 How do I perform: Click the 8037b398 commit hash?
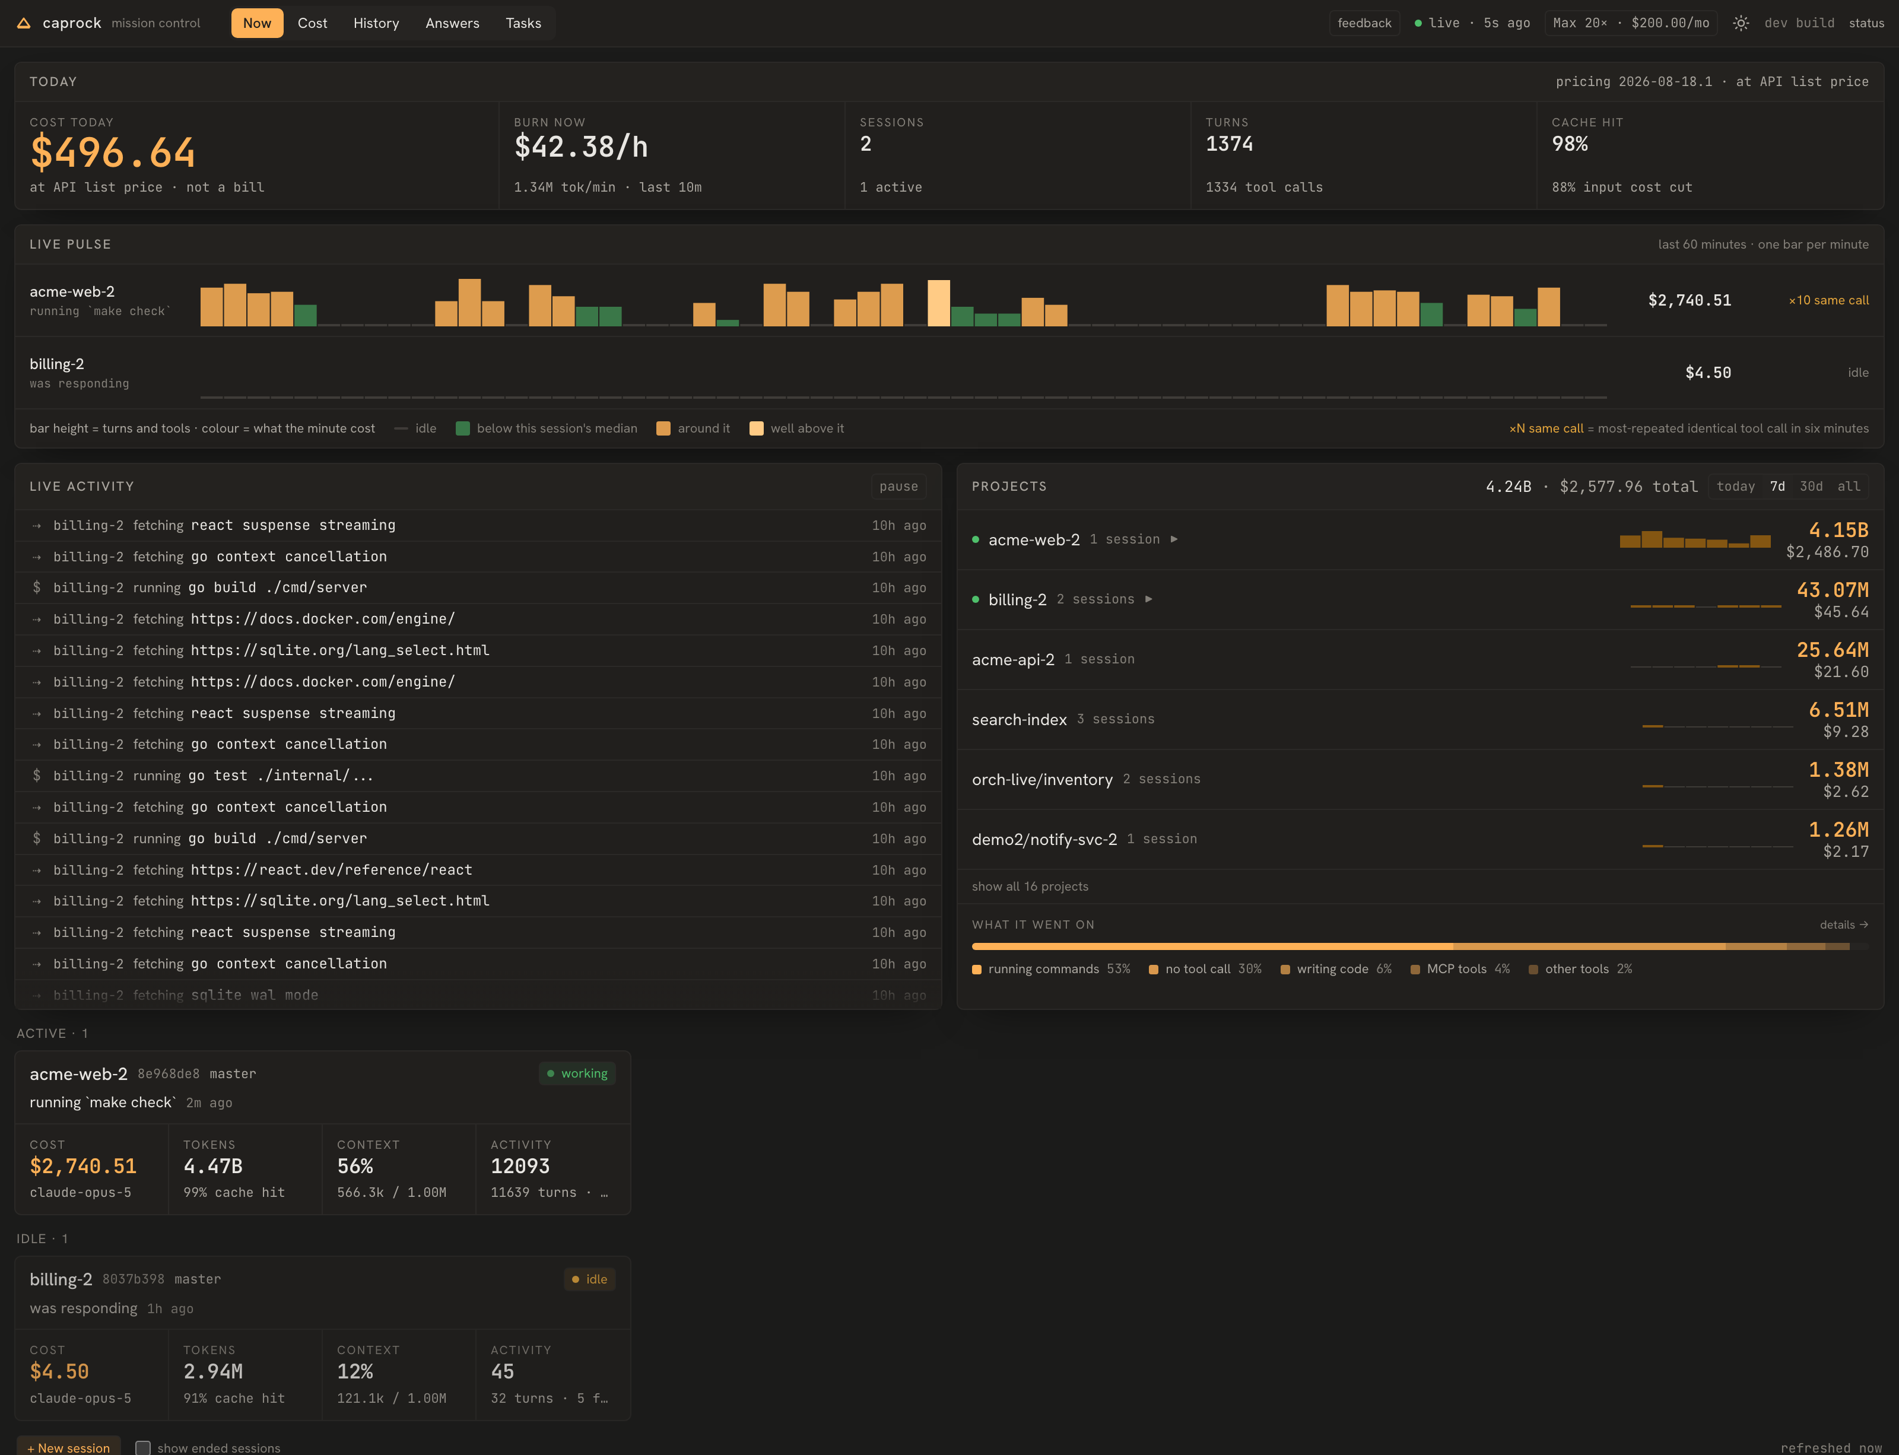pos(132,1279)
